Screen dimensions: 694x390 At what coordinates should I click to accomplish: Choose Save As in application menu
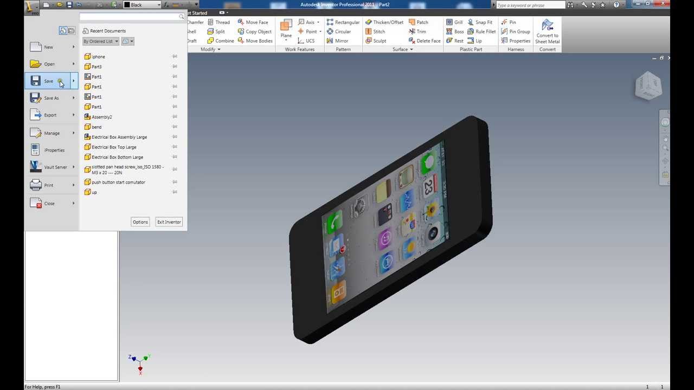click(x=52, y=98)
